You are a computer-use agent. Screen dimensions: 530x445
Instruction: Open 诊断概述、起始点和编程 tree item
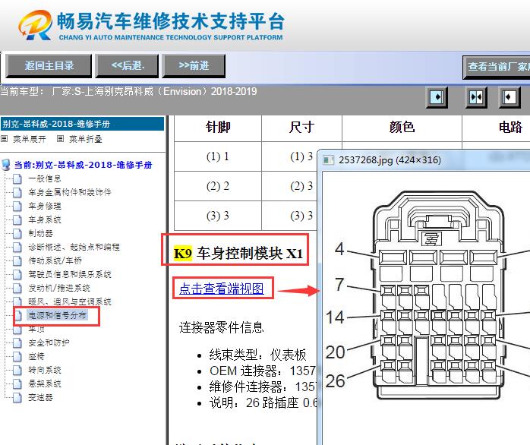pyautogui.click(x=74, y=247)
